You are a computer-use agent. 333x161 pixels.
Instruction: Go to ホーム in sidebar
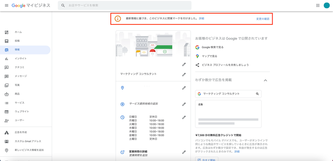(25, 32)
